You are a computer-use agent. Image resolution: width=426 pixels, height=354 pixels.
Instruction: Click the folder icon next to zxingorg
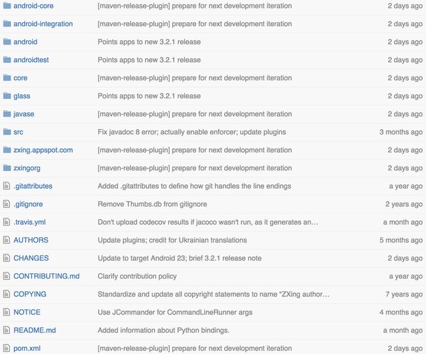7,168
